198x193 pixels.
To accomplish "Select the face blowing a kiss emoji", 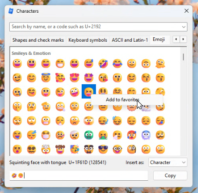I will pos(103,78).
